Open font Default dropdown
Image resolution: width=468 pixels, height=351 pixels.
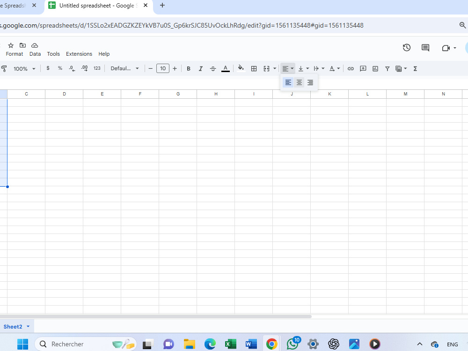124,68
